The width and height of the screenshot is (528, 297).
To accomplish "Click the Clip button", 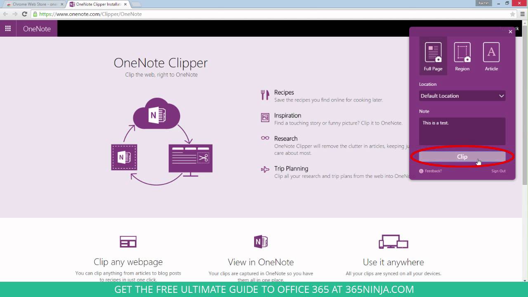I will 462,157.
